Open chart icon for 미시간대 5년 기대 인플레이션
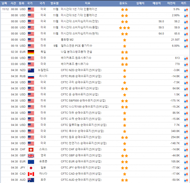Image resolution: width=190 pixels, height=183 pixels. pos(186,16)
